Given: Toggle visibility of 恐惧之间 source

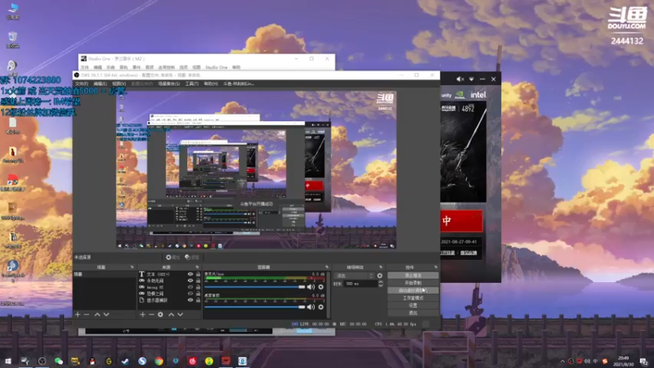Looking at the screenshot, I should (x=190, y=294).
